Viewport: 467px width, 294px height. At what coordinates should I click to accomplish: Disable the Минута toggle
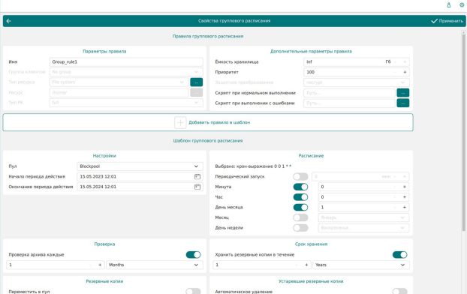click(300, 187)
